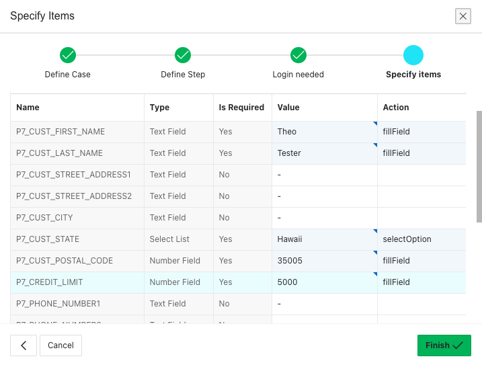Select the P7_CUST_CITY name cell
482x367 pixels.
(77, 218)
